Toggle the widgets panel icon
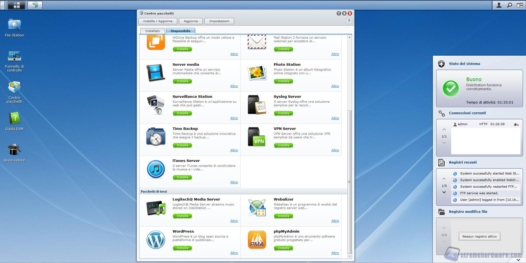The image size is (526, 263). click(x=520, y=5)
